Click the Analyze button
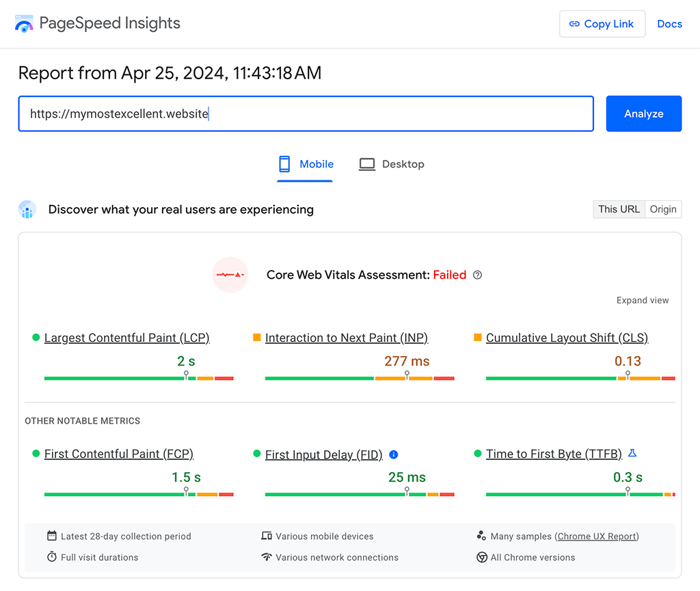 643,113
